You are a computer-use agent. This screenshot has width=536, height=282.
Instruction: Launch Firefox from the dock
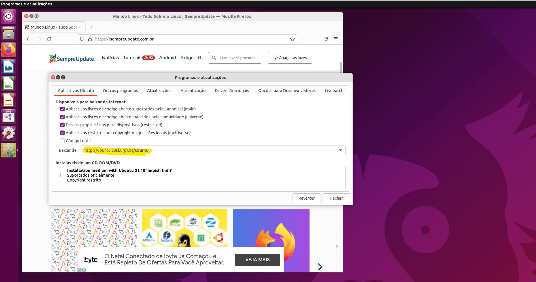tap(9, 50)
